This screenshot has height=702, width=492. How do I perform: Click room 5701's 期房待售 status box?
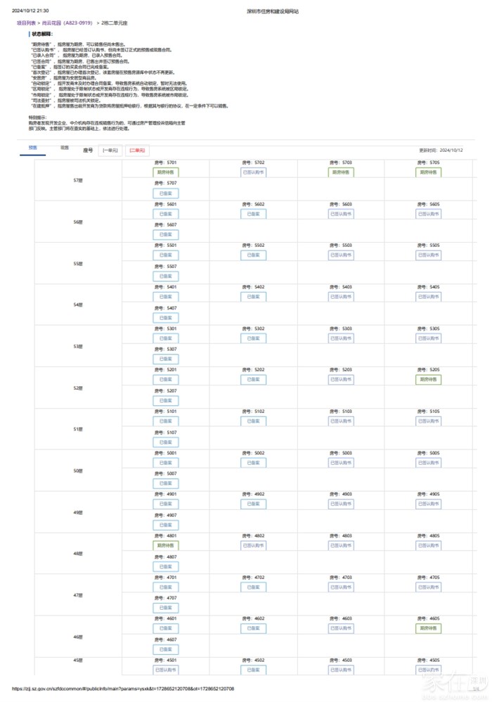pos(166,172)
